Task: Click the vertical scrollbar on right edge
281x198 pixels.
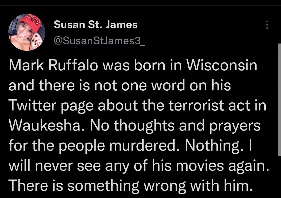Action: pyautogui.click(x=279, y=100)
